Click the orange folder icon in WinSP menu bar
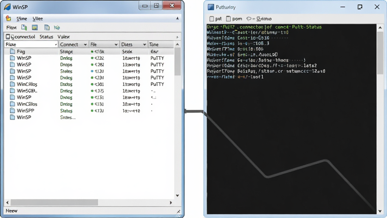This screenshot has width=387, height=218. (x=8, y=18)
